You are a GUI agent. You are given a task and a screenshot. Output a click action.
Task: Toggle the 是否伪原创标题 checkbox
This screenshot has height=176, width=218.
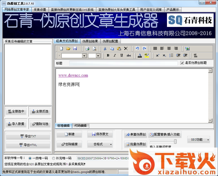point(182,63)
